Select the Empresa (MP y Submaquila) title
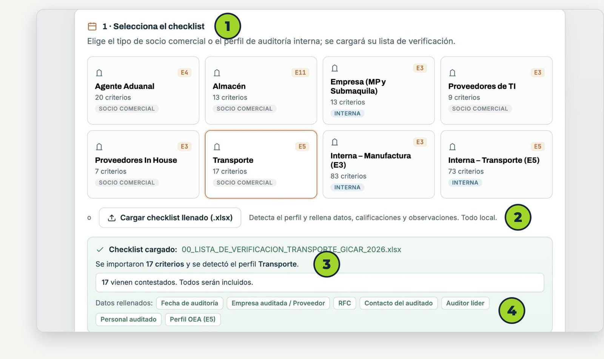The height and width of the screenshot is (359, 604). click(x=358, y=86)
